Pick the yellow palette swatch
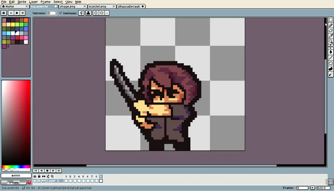This screenshot has width=334, height=191. point(13,24)
